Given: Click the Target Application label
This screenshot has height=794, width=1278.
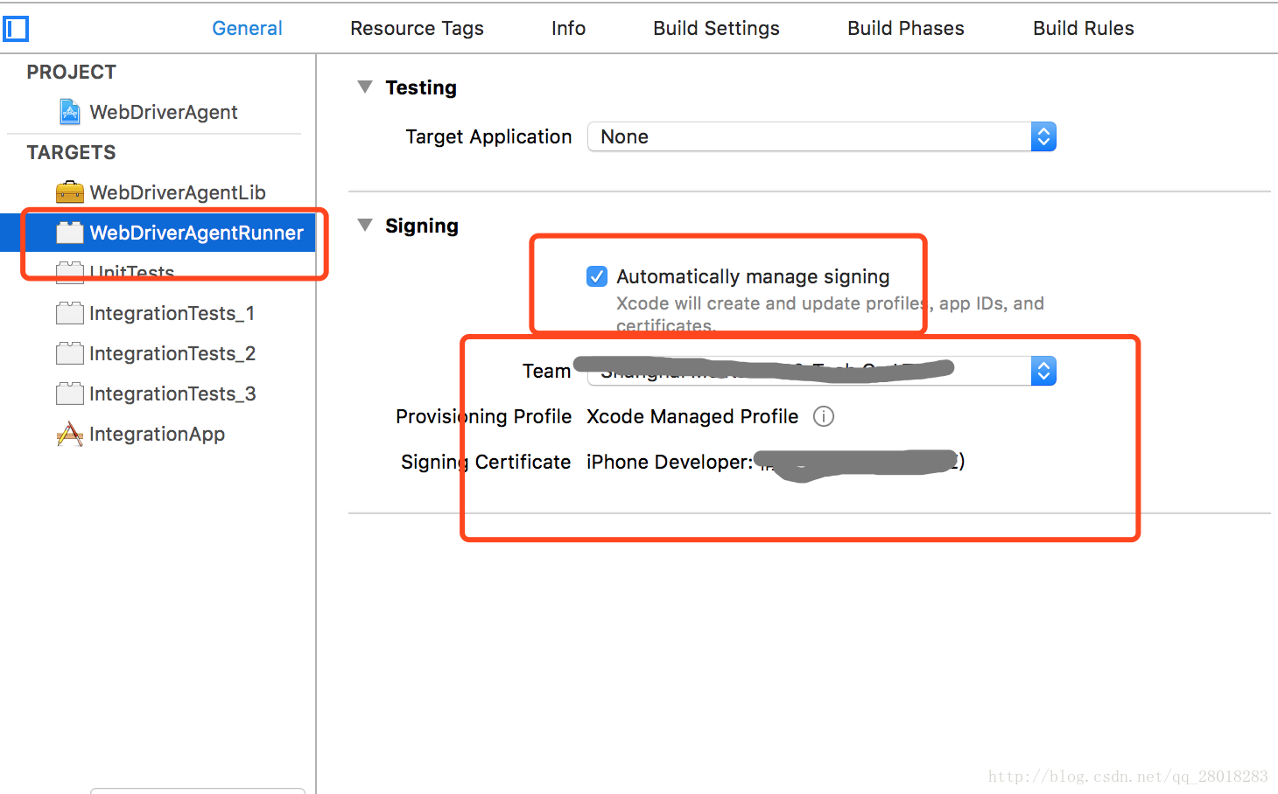Looking at the screenshot, I should coord(488,136).
